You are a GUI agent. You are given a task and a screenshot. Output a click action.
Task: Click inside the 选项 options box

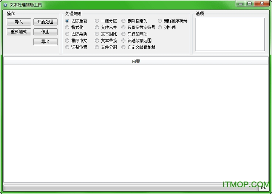coord(230,34)
